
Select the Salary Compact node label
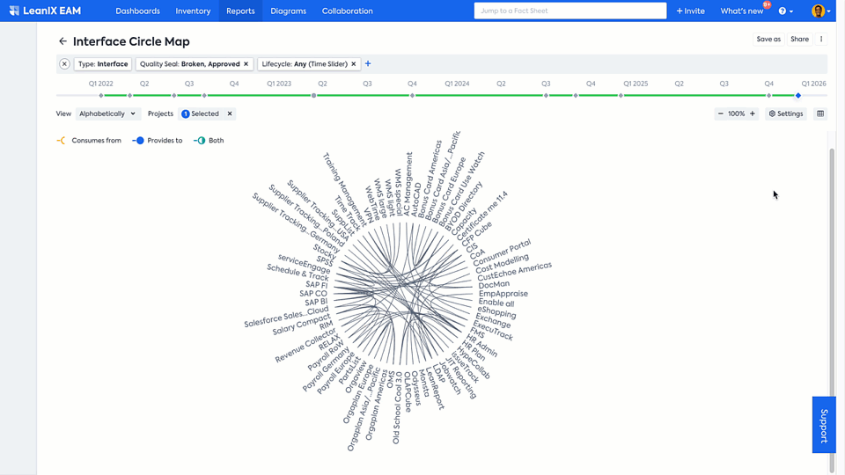301,325
